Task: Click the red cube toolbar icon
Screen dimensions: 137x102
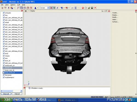Action: click(31, 8)
